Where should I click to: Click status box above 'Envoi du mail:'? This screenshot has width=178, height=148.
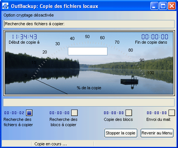coord(172,113)
